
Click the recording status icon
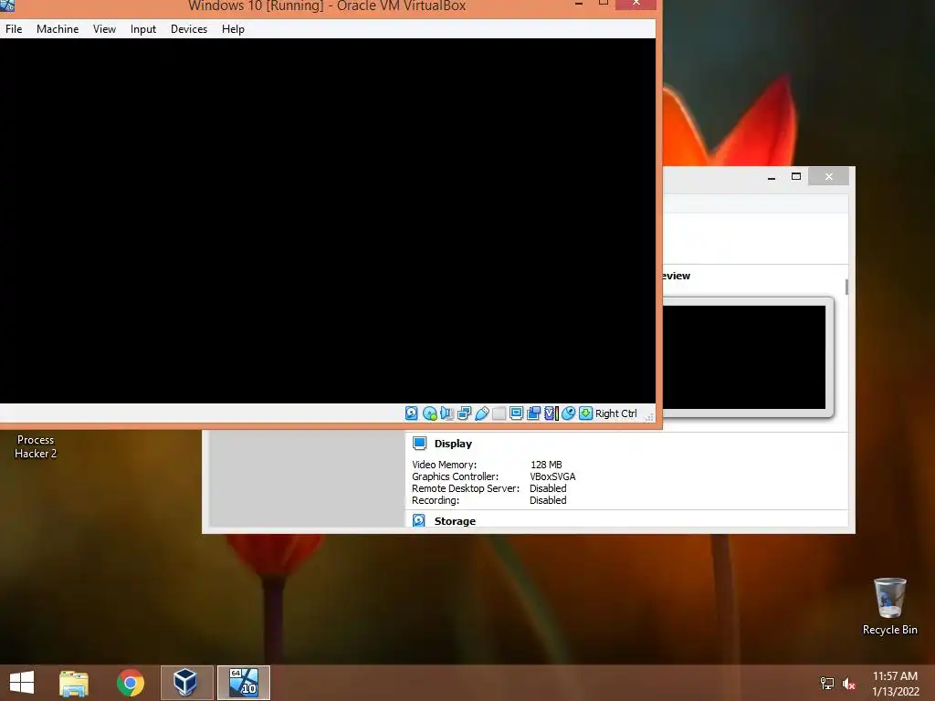[533, 413]
